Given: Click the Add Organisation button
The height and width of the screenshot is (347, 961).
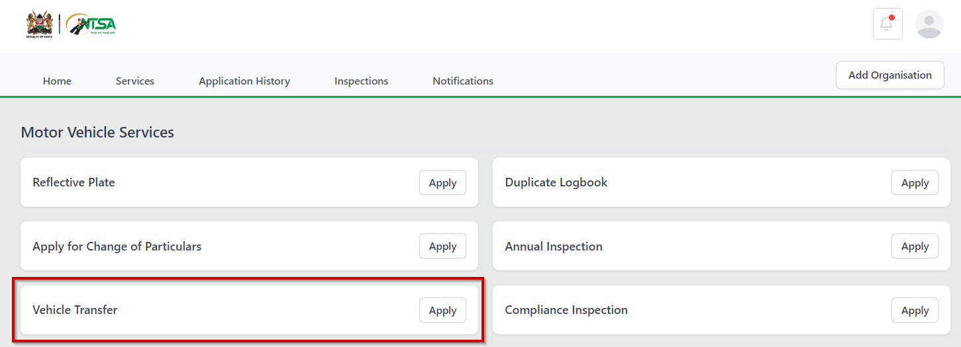Looking at the screenshot, I should click(x=889, y=75).
